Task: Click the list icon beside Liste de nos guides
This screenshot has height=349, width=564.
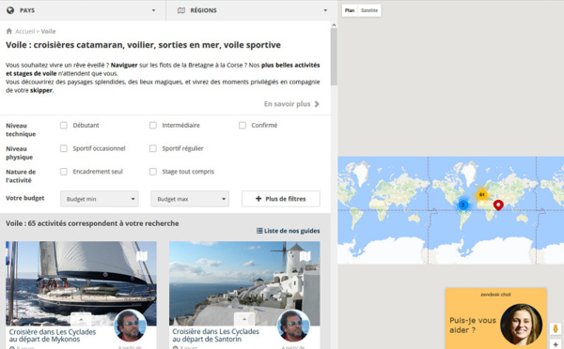Action: [x=259, y=231]
